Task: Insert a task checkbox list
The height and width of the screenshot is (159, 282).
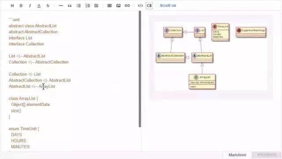Action: pyautogui.click(x=96, y=6)
